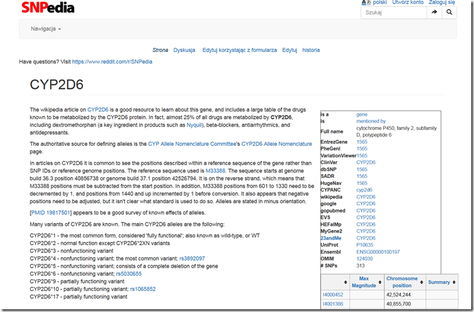Open the I4001386 table entry
Screen dimensions: 474x312
[333, 304]
